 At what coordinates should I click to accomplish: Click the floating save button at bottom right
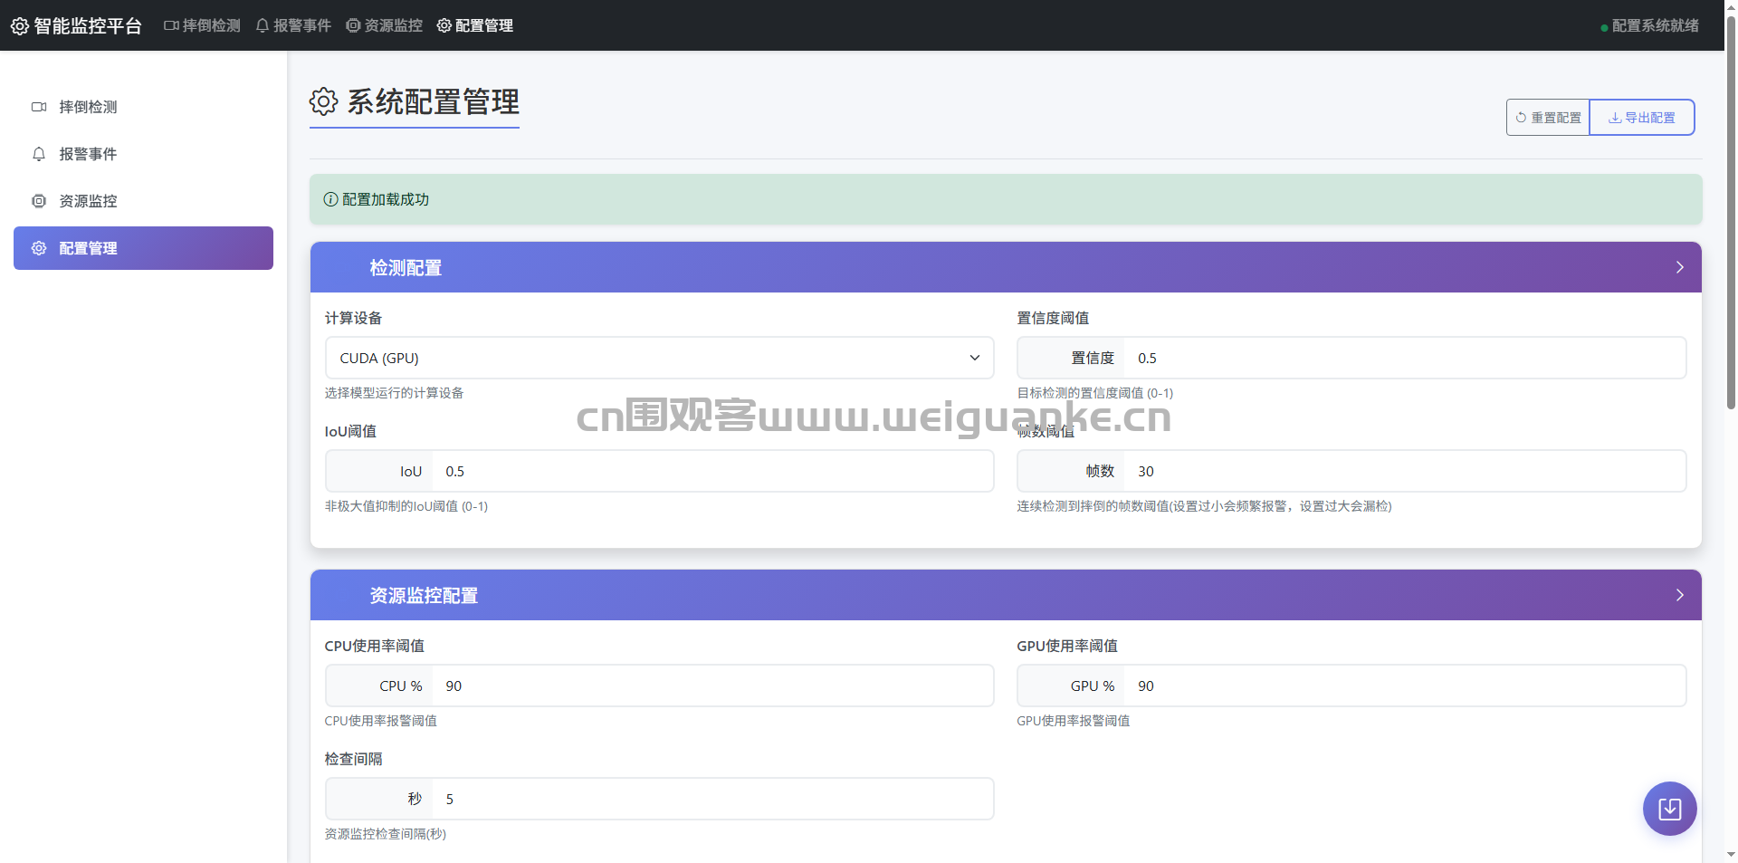1669,809
